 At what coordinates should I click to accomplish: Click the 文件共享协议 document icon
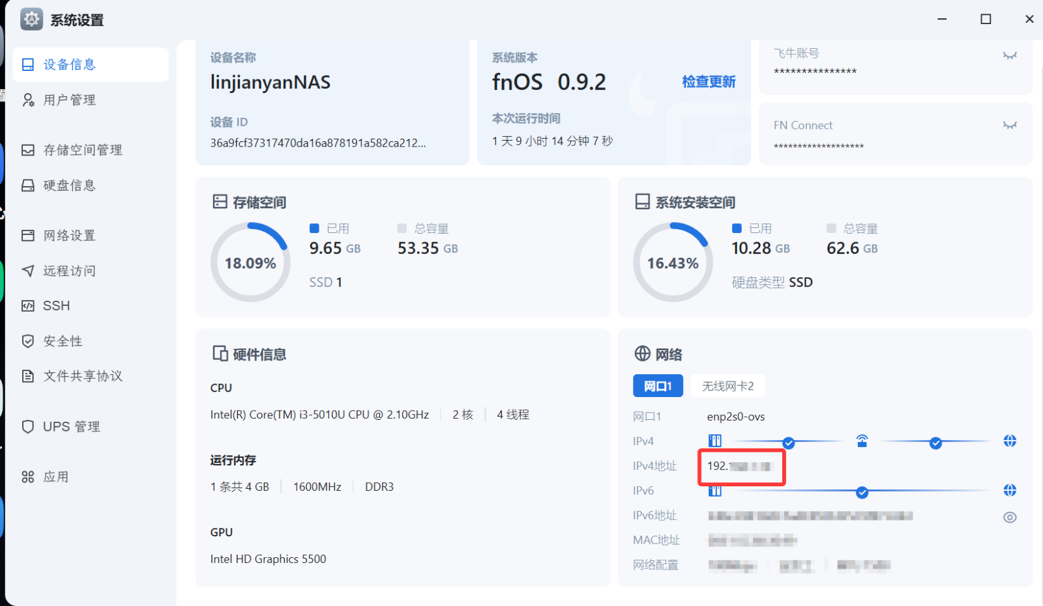(x=28, y=376)
